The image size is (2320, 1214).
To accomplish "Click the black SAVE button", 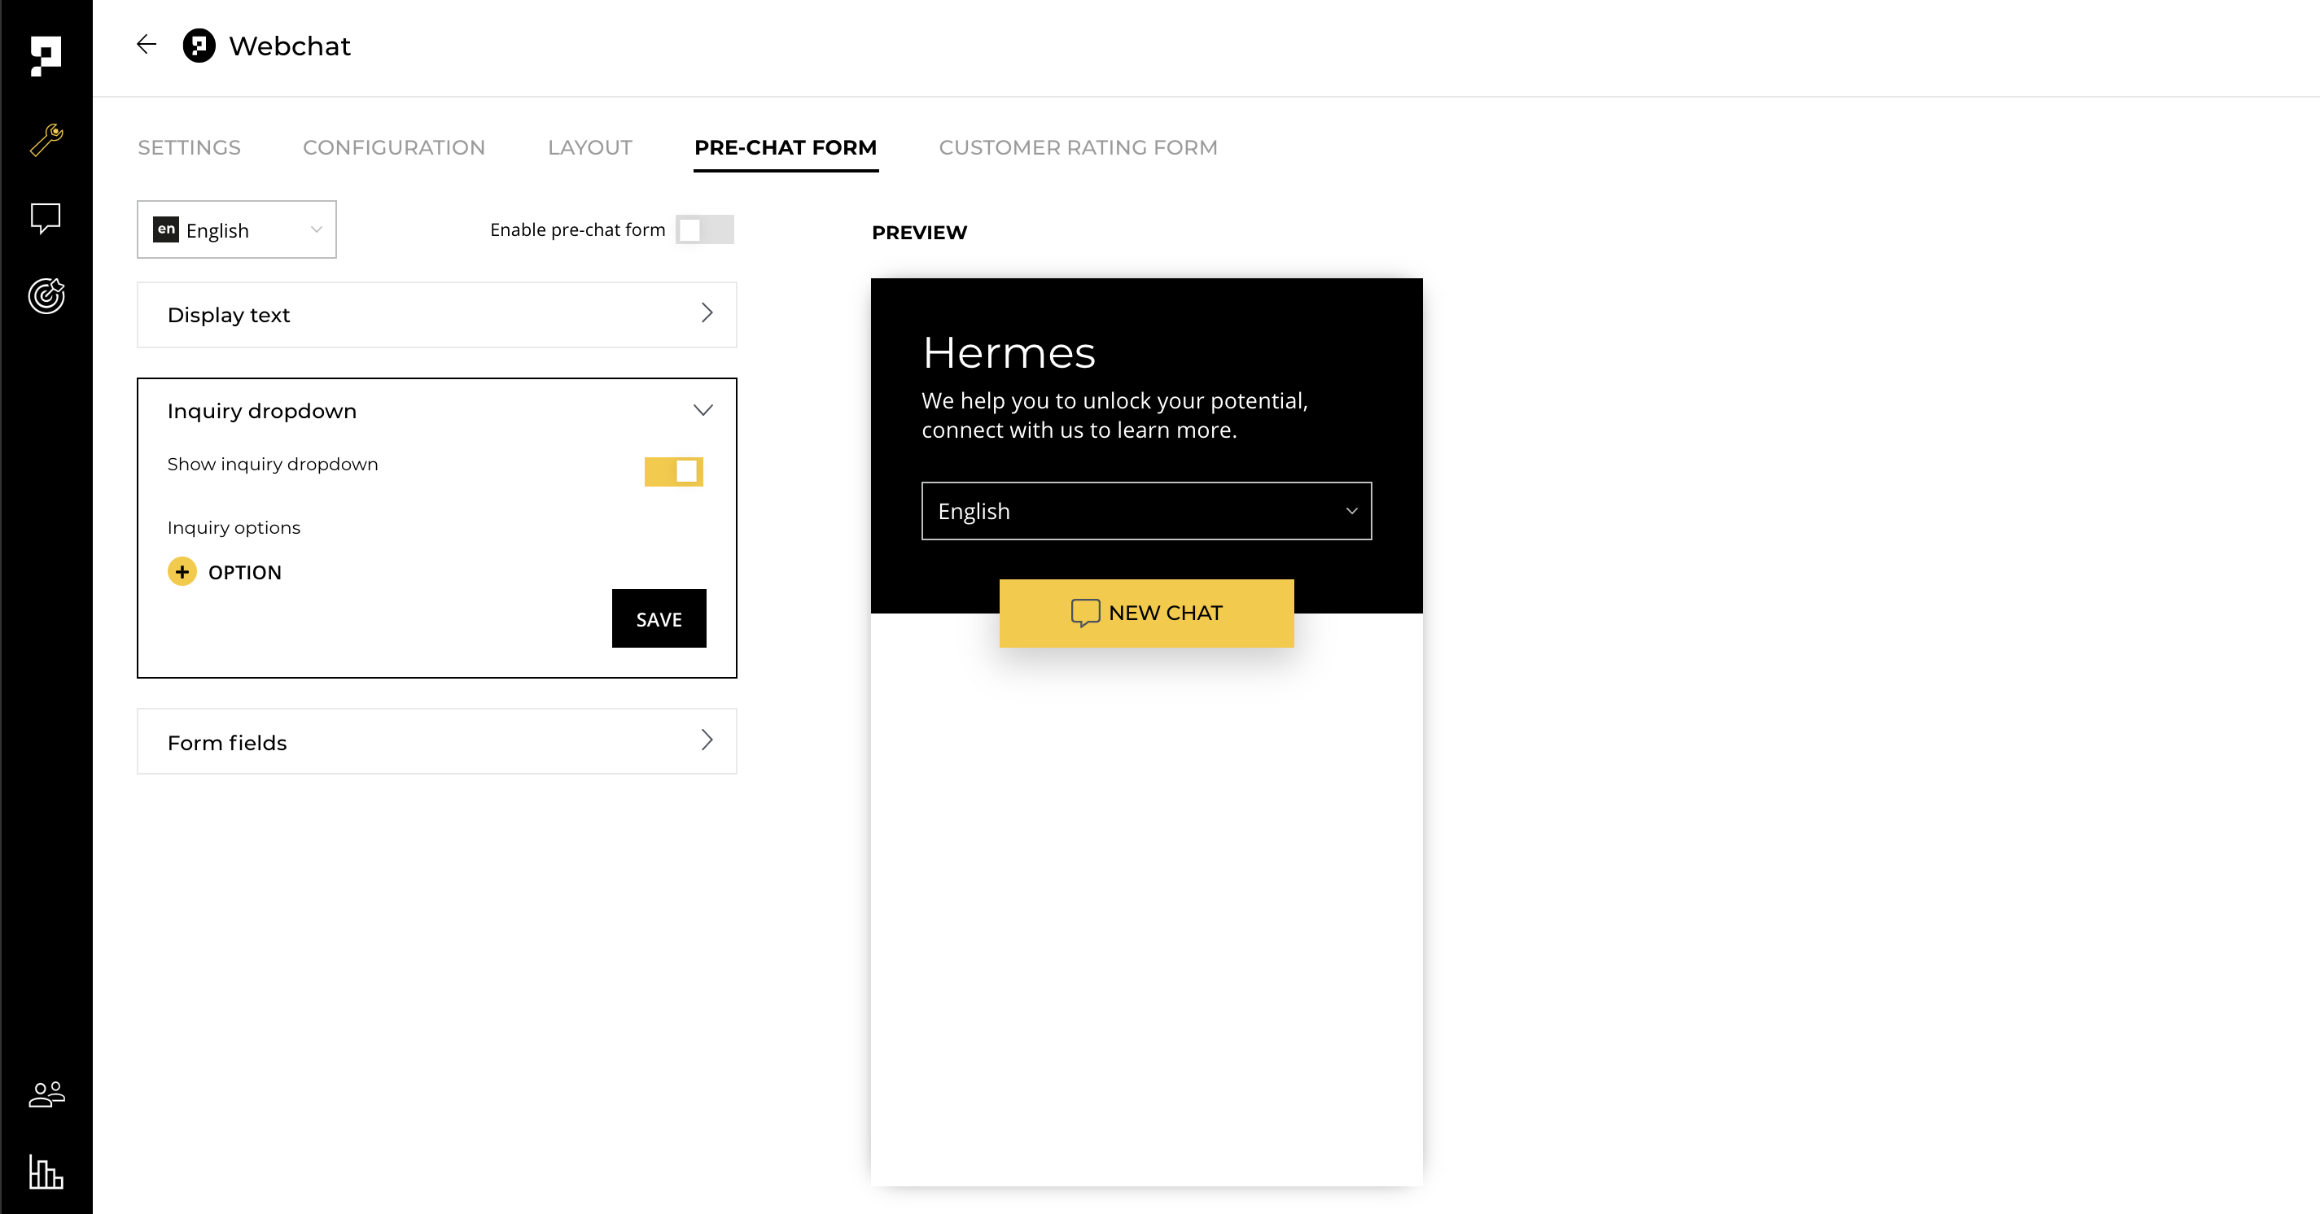I will point(659,619).
